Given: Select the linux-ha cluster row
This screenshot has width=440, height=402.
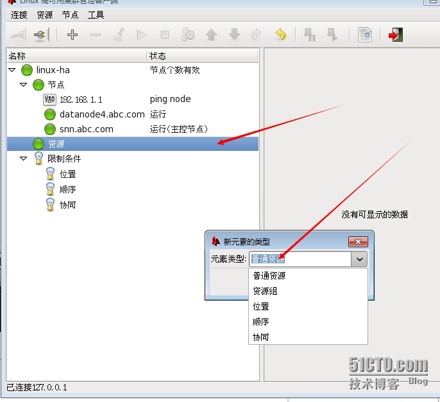Looking at the screenshot, I should click(x=132, y=70).
